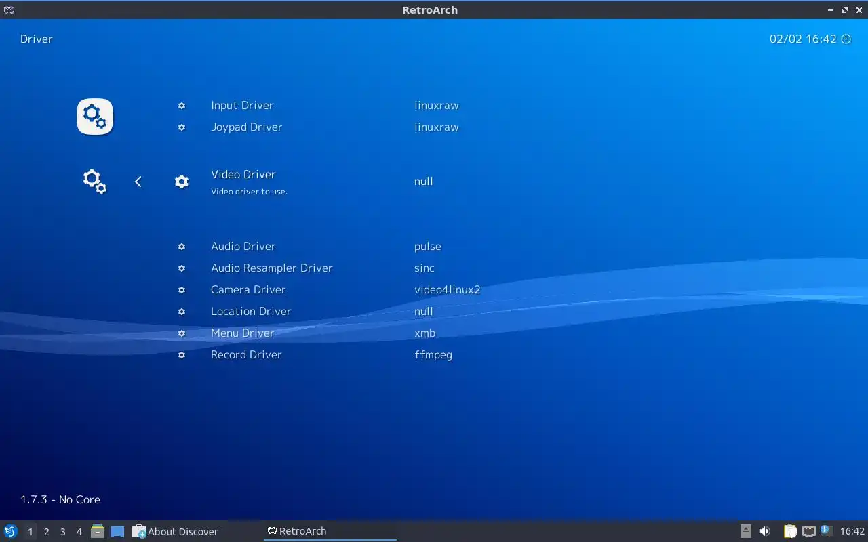Select the Location Driver entry
Image resolution: width=868 pixels, height=542 pixels.
pos(251,312)
